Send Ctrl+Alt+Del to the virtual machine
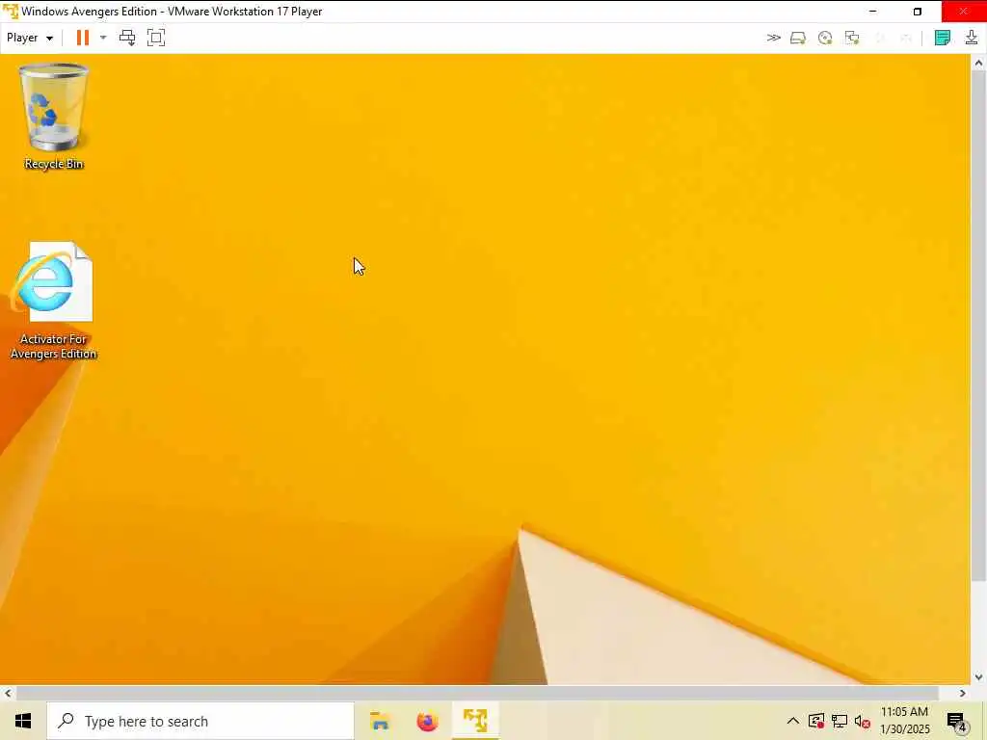Screen dimensions: 987x740 (127, 38)
